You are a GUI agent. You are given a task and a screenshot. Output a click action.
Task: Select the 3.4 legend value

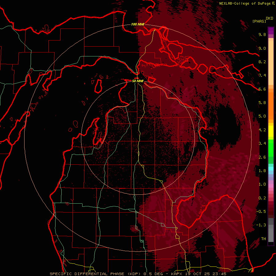pyautogui.click(x=262, y=144)
